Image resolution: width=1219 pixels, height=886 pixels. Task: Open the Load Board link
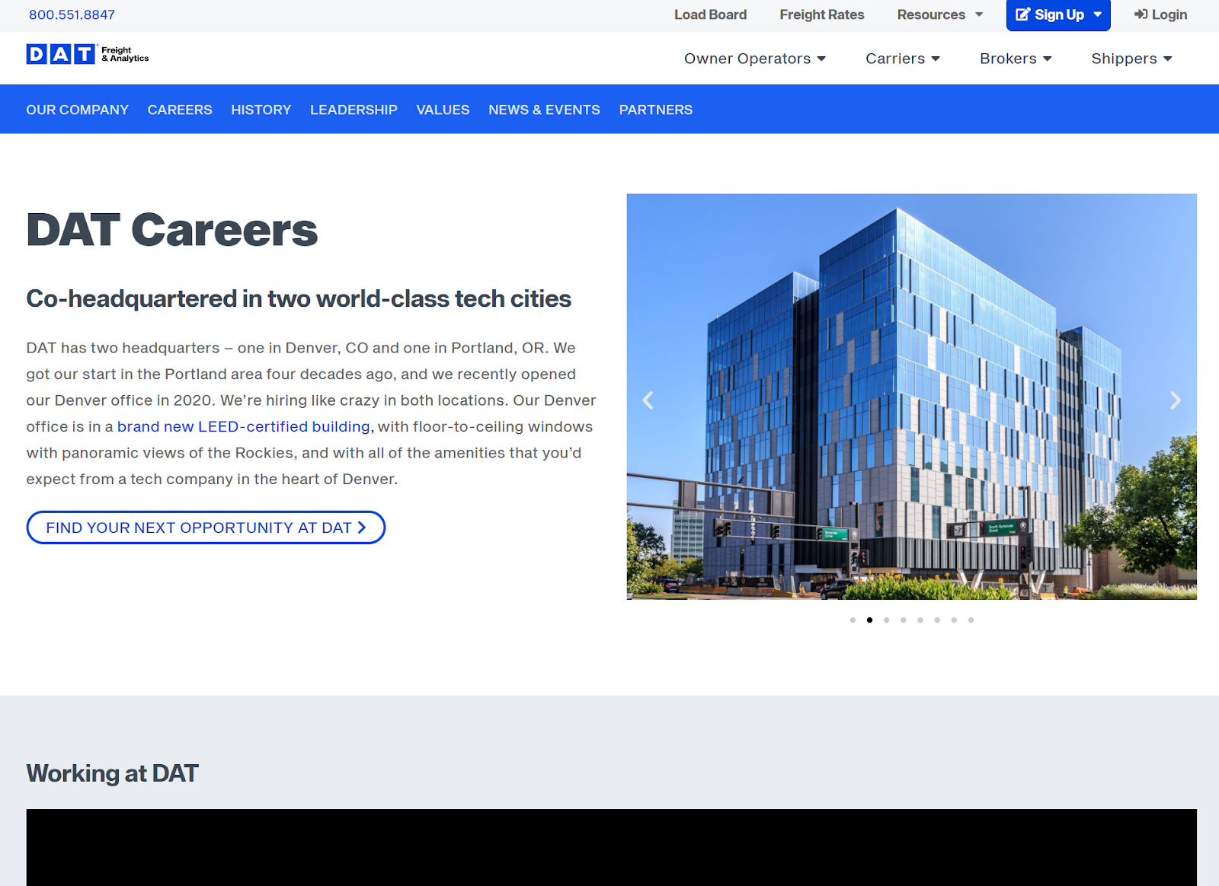tap(710, 14)
